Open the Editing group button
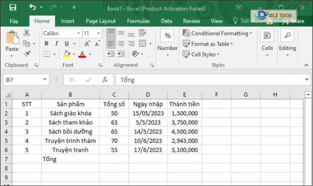 click(x=287, y=42)
